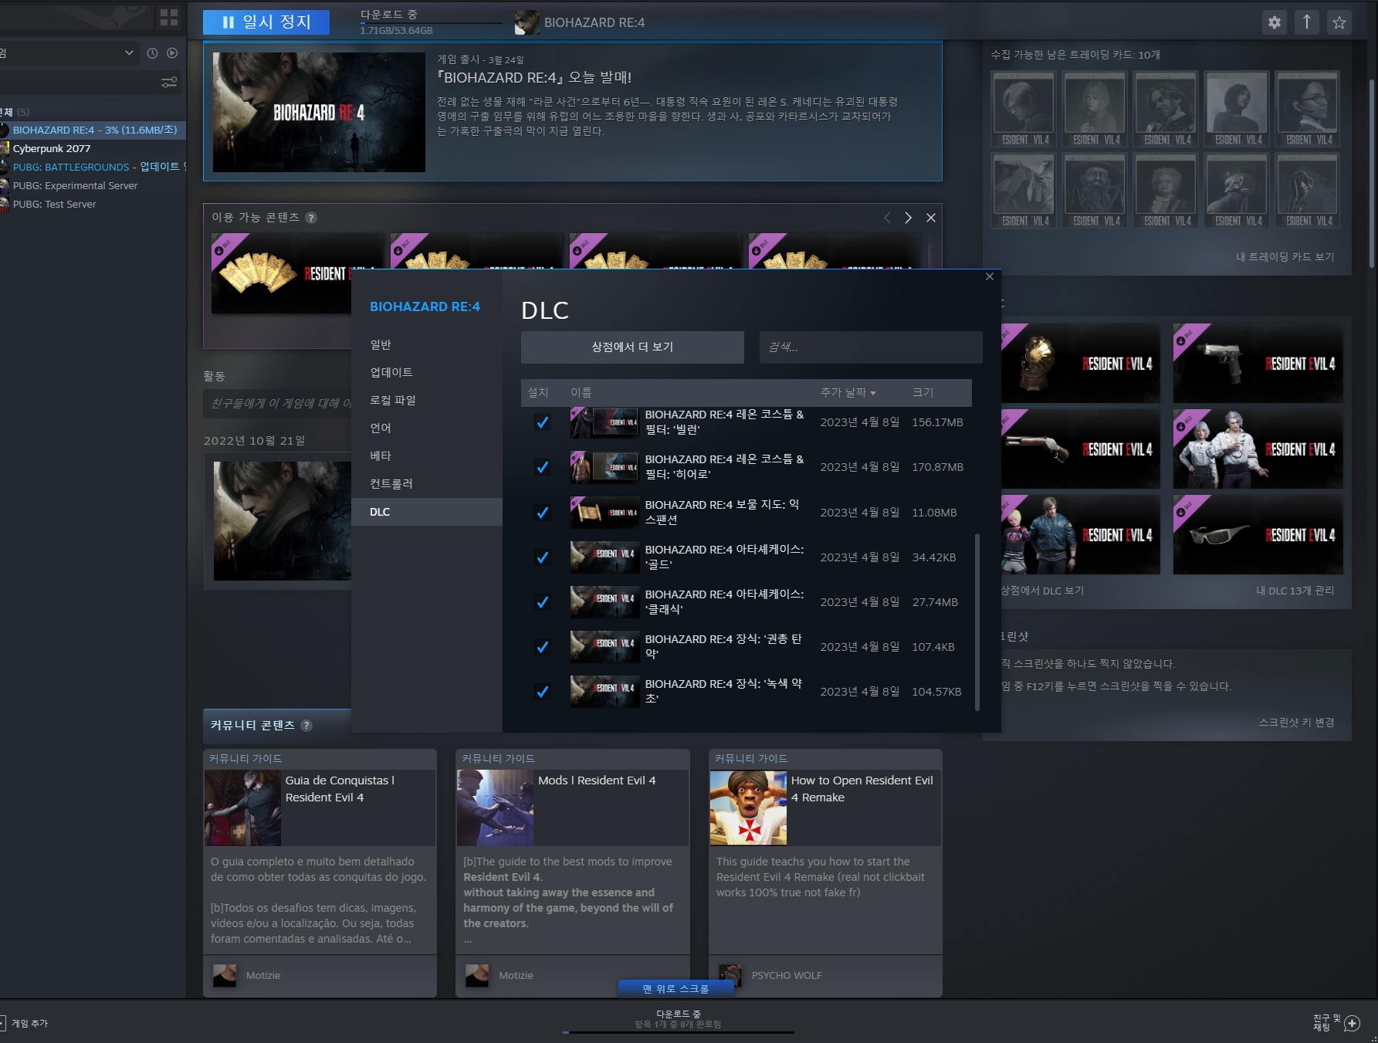This screenshot has width=1378, height=1043.
Task: Go to next available content with right chevron
Action: coord(908,218)
